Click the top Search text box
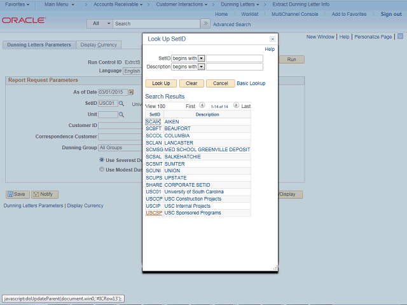Viewport: 407px width, 305px height. tap(156, 24)
